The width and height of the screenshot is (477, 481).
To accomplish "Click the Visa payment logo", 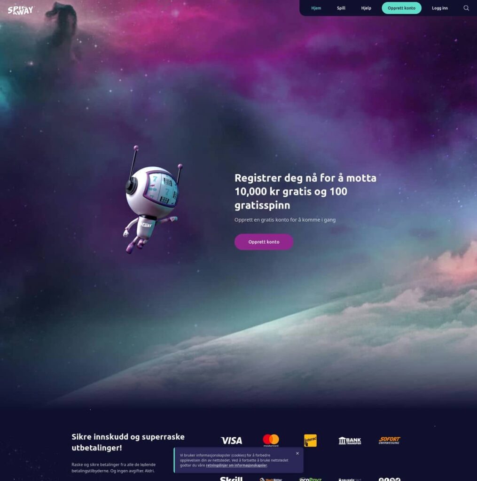I will 231,441.
